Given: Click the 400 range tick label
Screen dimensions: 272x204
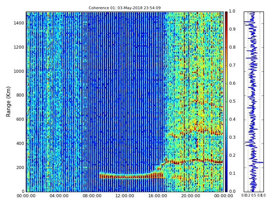Looking at the screenshot, I should (x=20, y=143).
